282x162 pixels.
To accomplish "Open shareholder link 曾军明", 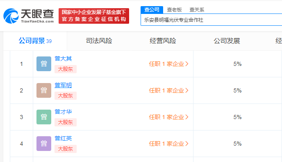I will coord(63,85).
